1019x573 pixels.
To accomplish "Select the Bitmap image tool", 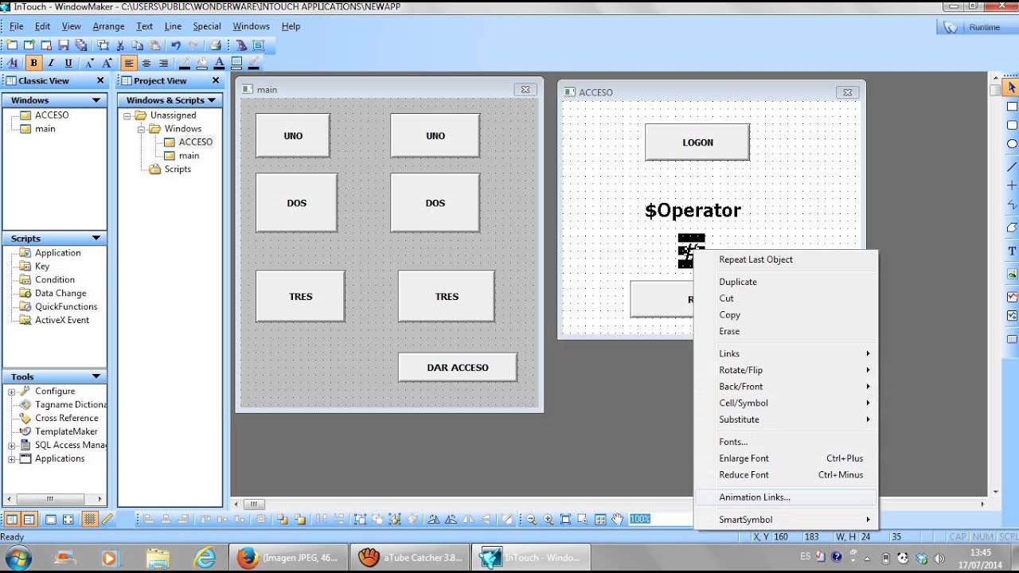I will (x=1012, y=273).
